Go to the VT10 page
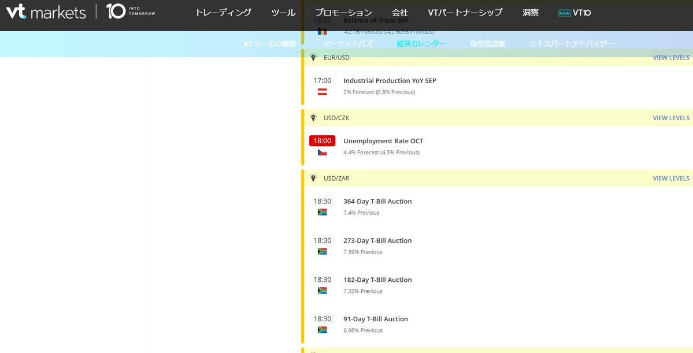Image resolution: width=693 pixels, height=353 pixels. pyautogui.click(x=575, y=13)
